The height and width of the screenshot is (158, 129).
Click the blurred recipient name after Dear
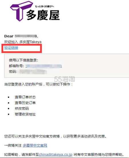coord(26,36)
